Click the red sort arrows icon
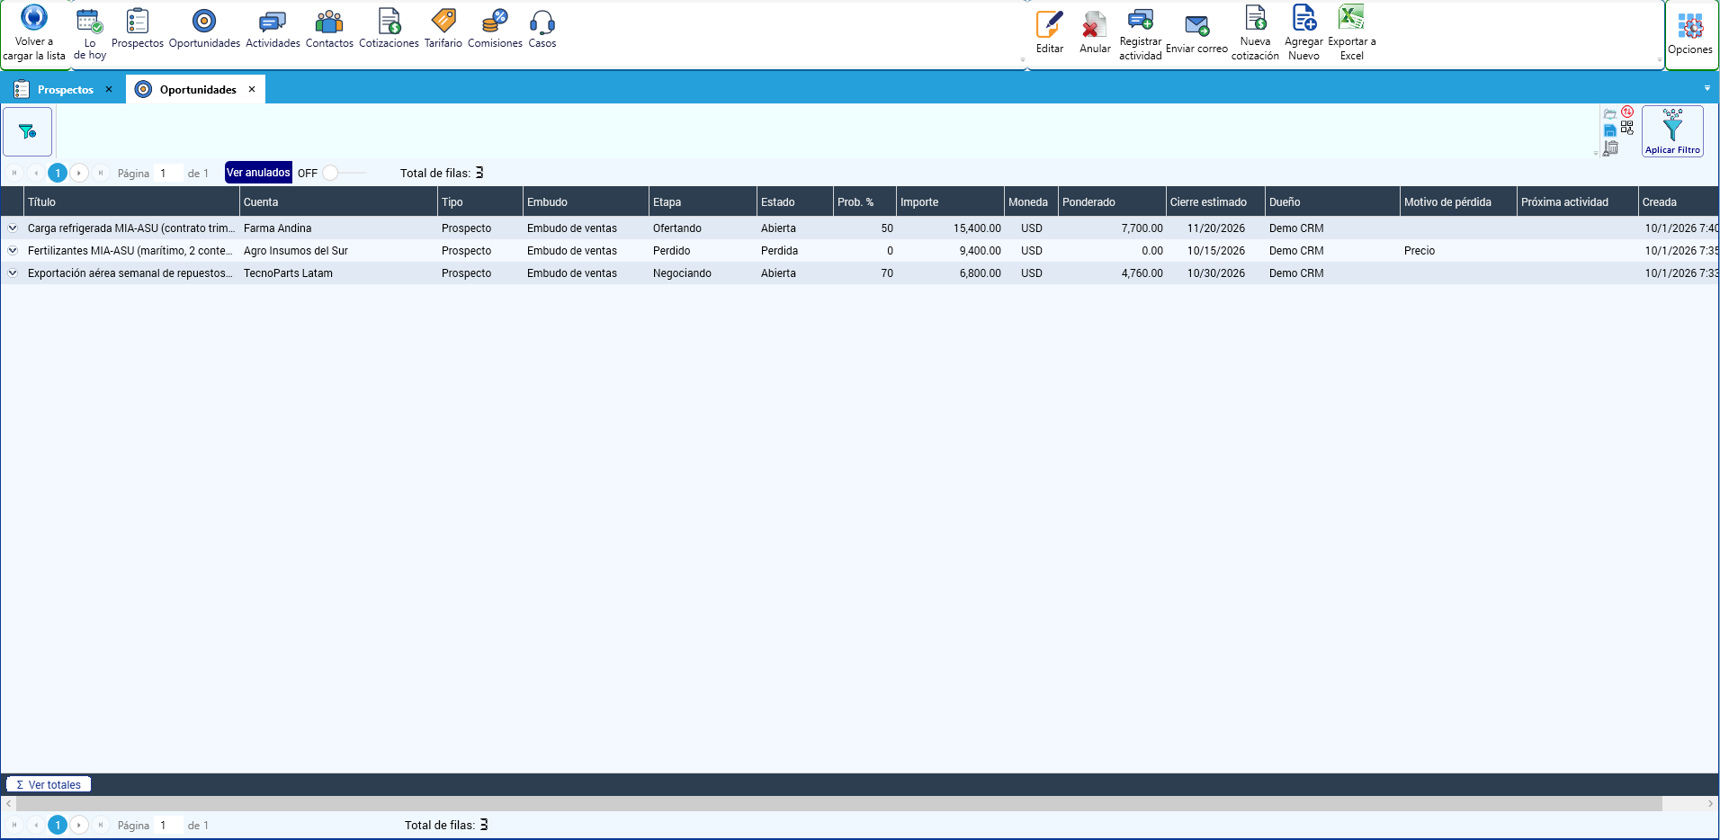The image size is (1720, 840). [x=1627, y=112]
